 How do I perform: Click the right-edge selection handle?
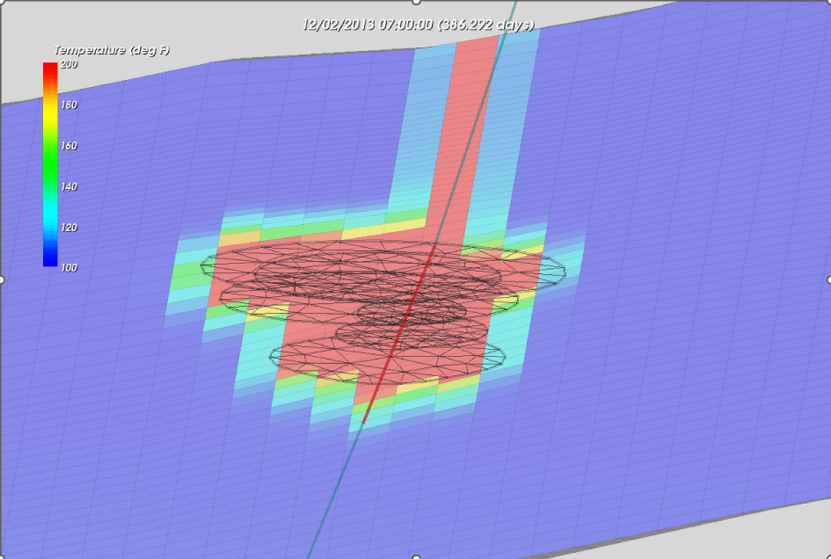coord(829,279)
